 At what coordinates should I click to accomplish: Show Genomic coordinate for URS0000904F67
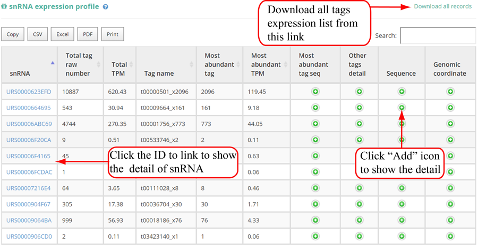point(450,204)
